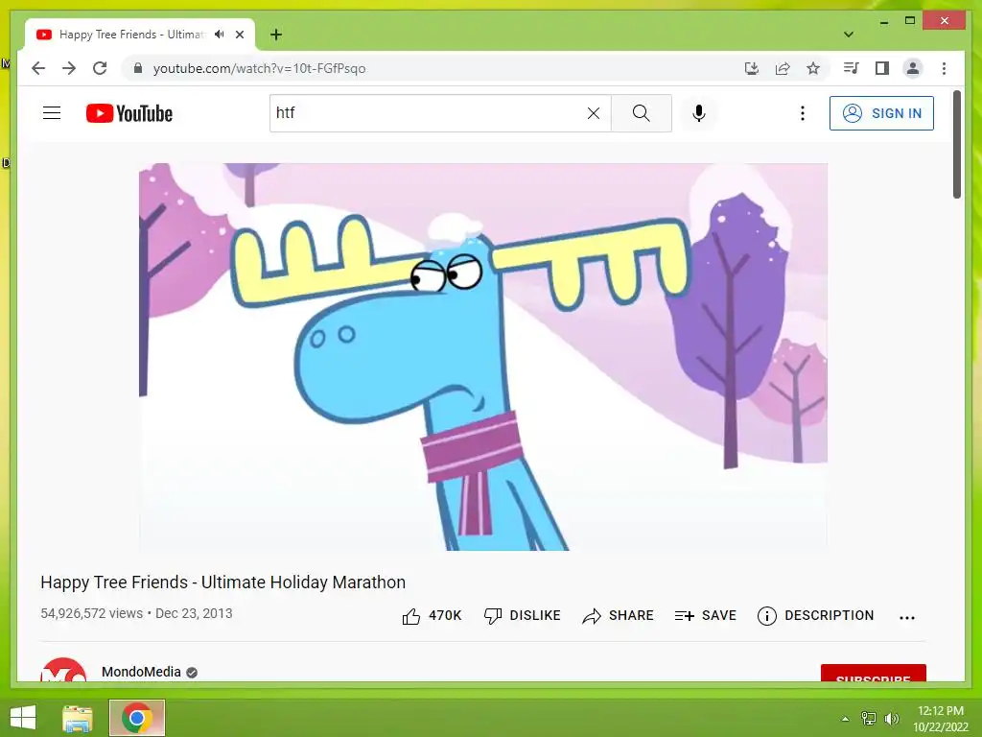Open the taskbar clock and date
Screen dimensions: 982x737
pos(941,719)
